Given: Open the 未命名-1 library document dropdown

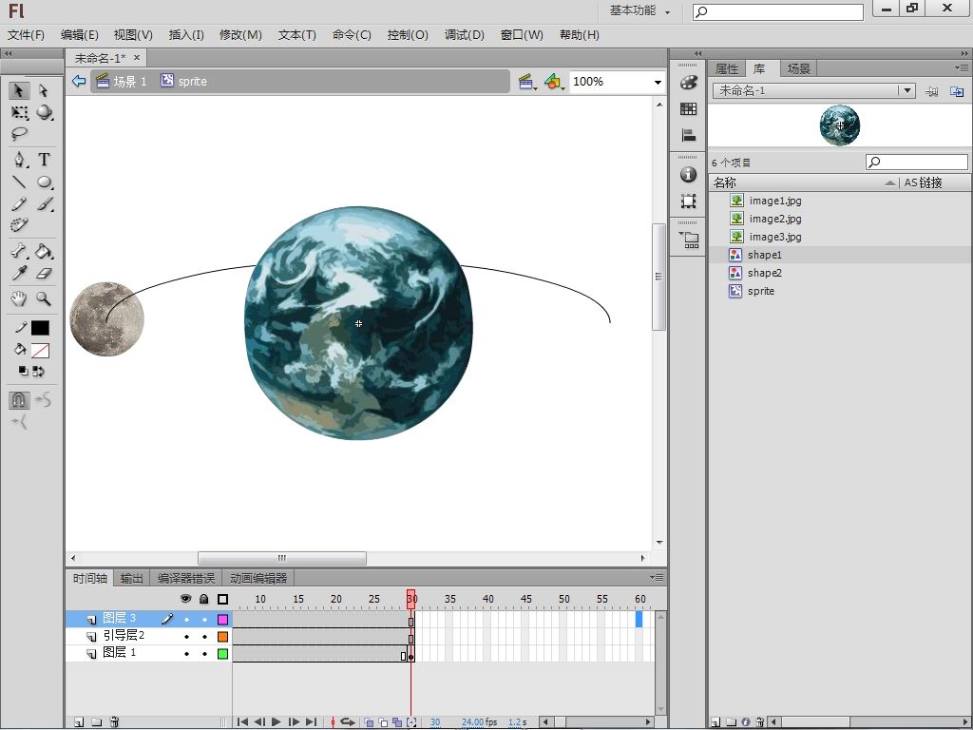Looking at the screenshot, I should point(907,90).
